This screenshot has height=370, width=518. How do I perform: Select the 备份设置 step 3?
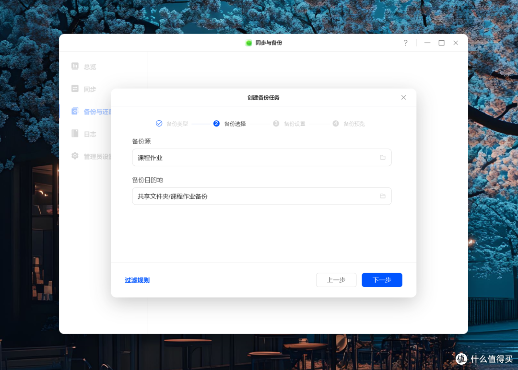289,124
